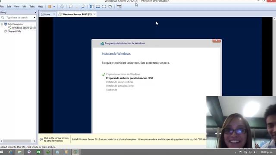Click the 'Click in the virtual screen' hint
Screen dimensions: 276x155
click(56, 139)
